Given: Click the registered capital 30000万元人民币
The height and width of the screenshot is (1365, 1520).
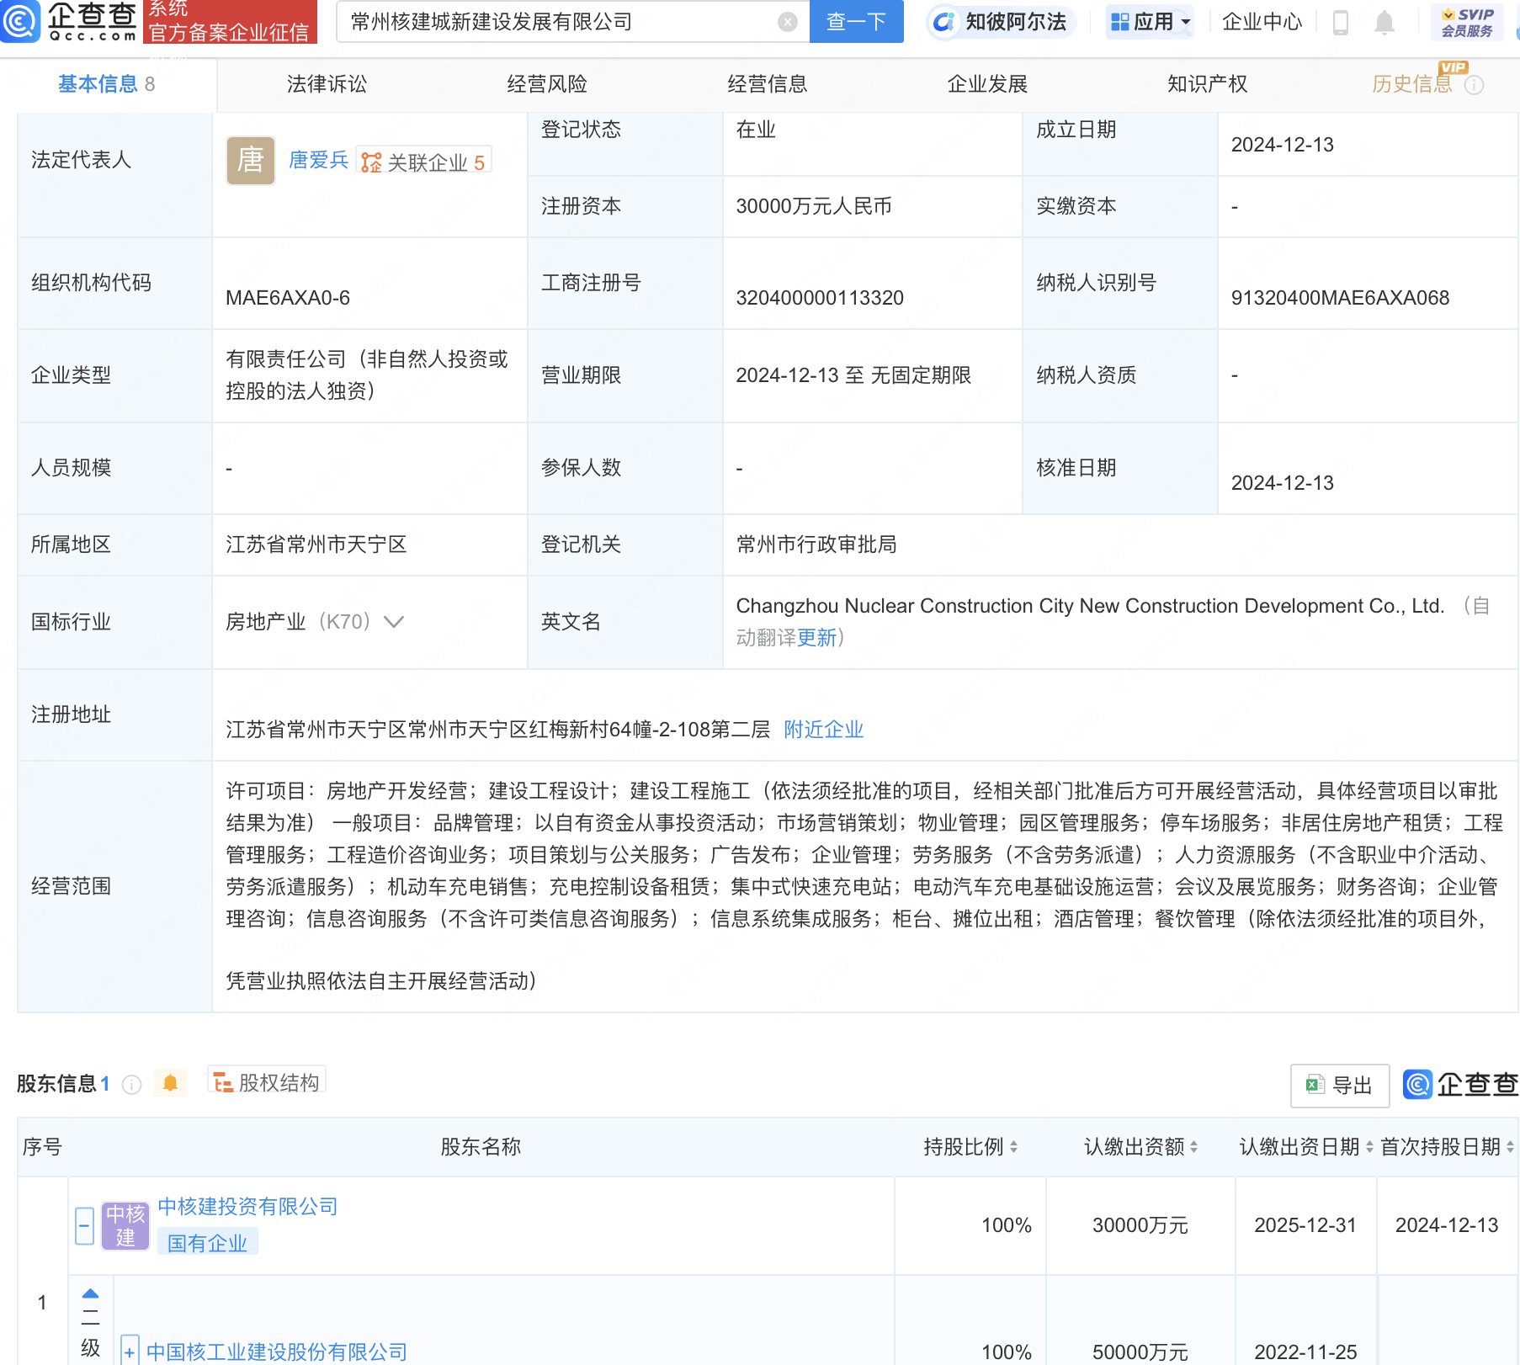Looking at the screenshot, I should click(814, 206).
